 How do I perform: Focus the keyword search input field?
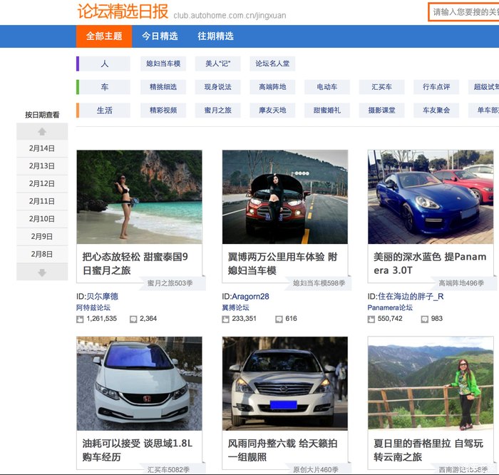[x=463, y=12]
